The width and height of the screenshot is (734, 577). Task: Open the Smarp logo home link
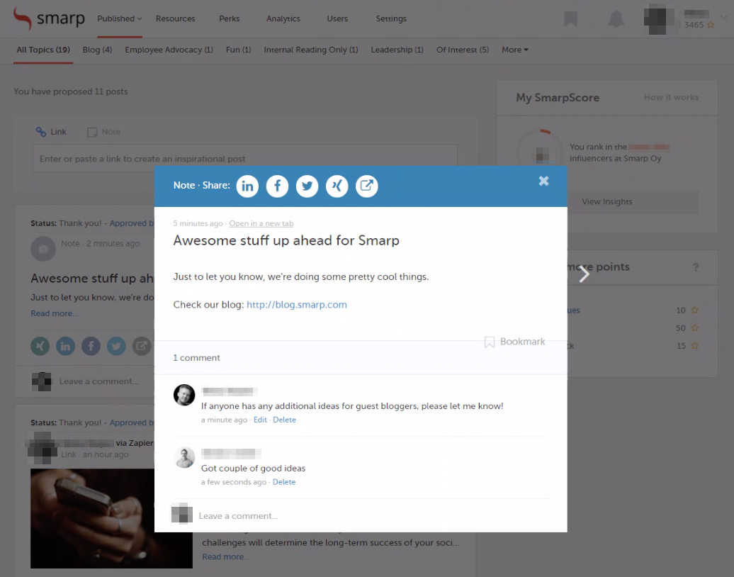[x=49, y=18]
